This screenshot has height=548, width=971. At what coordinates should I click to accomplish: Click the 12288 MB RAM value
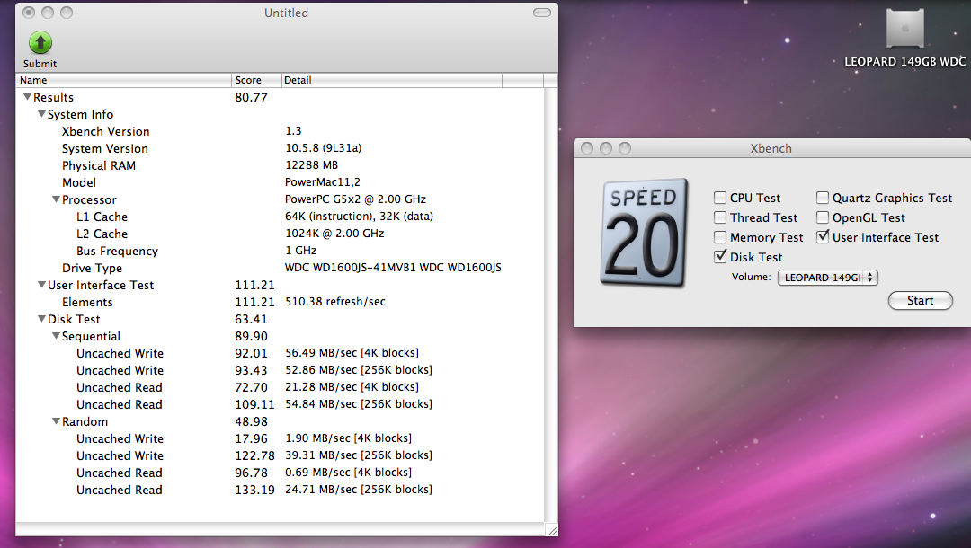[x=311, y=165]
